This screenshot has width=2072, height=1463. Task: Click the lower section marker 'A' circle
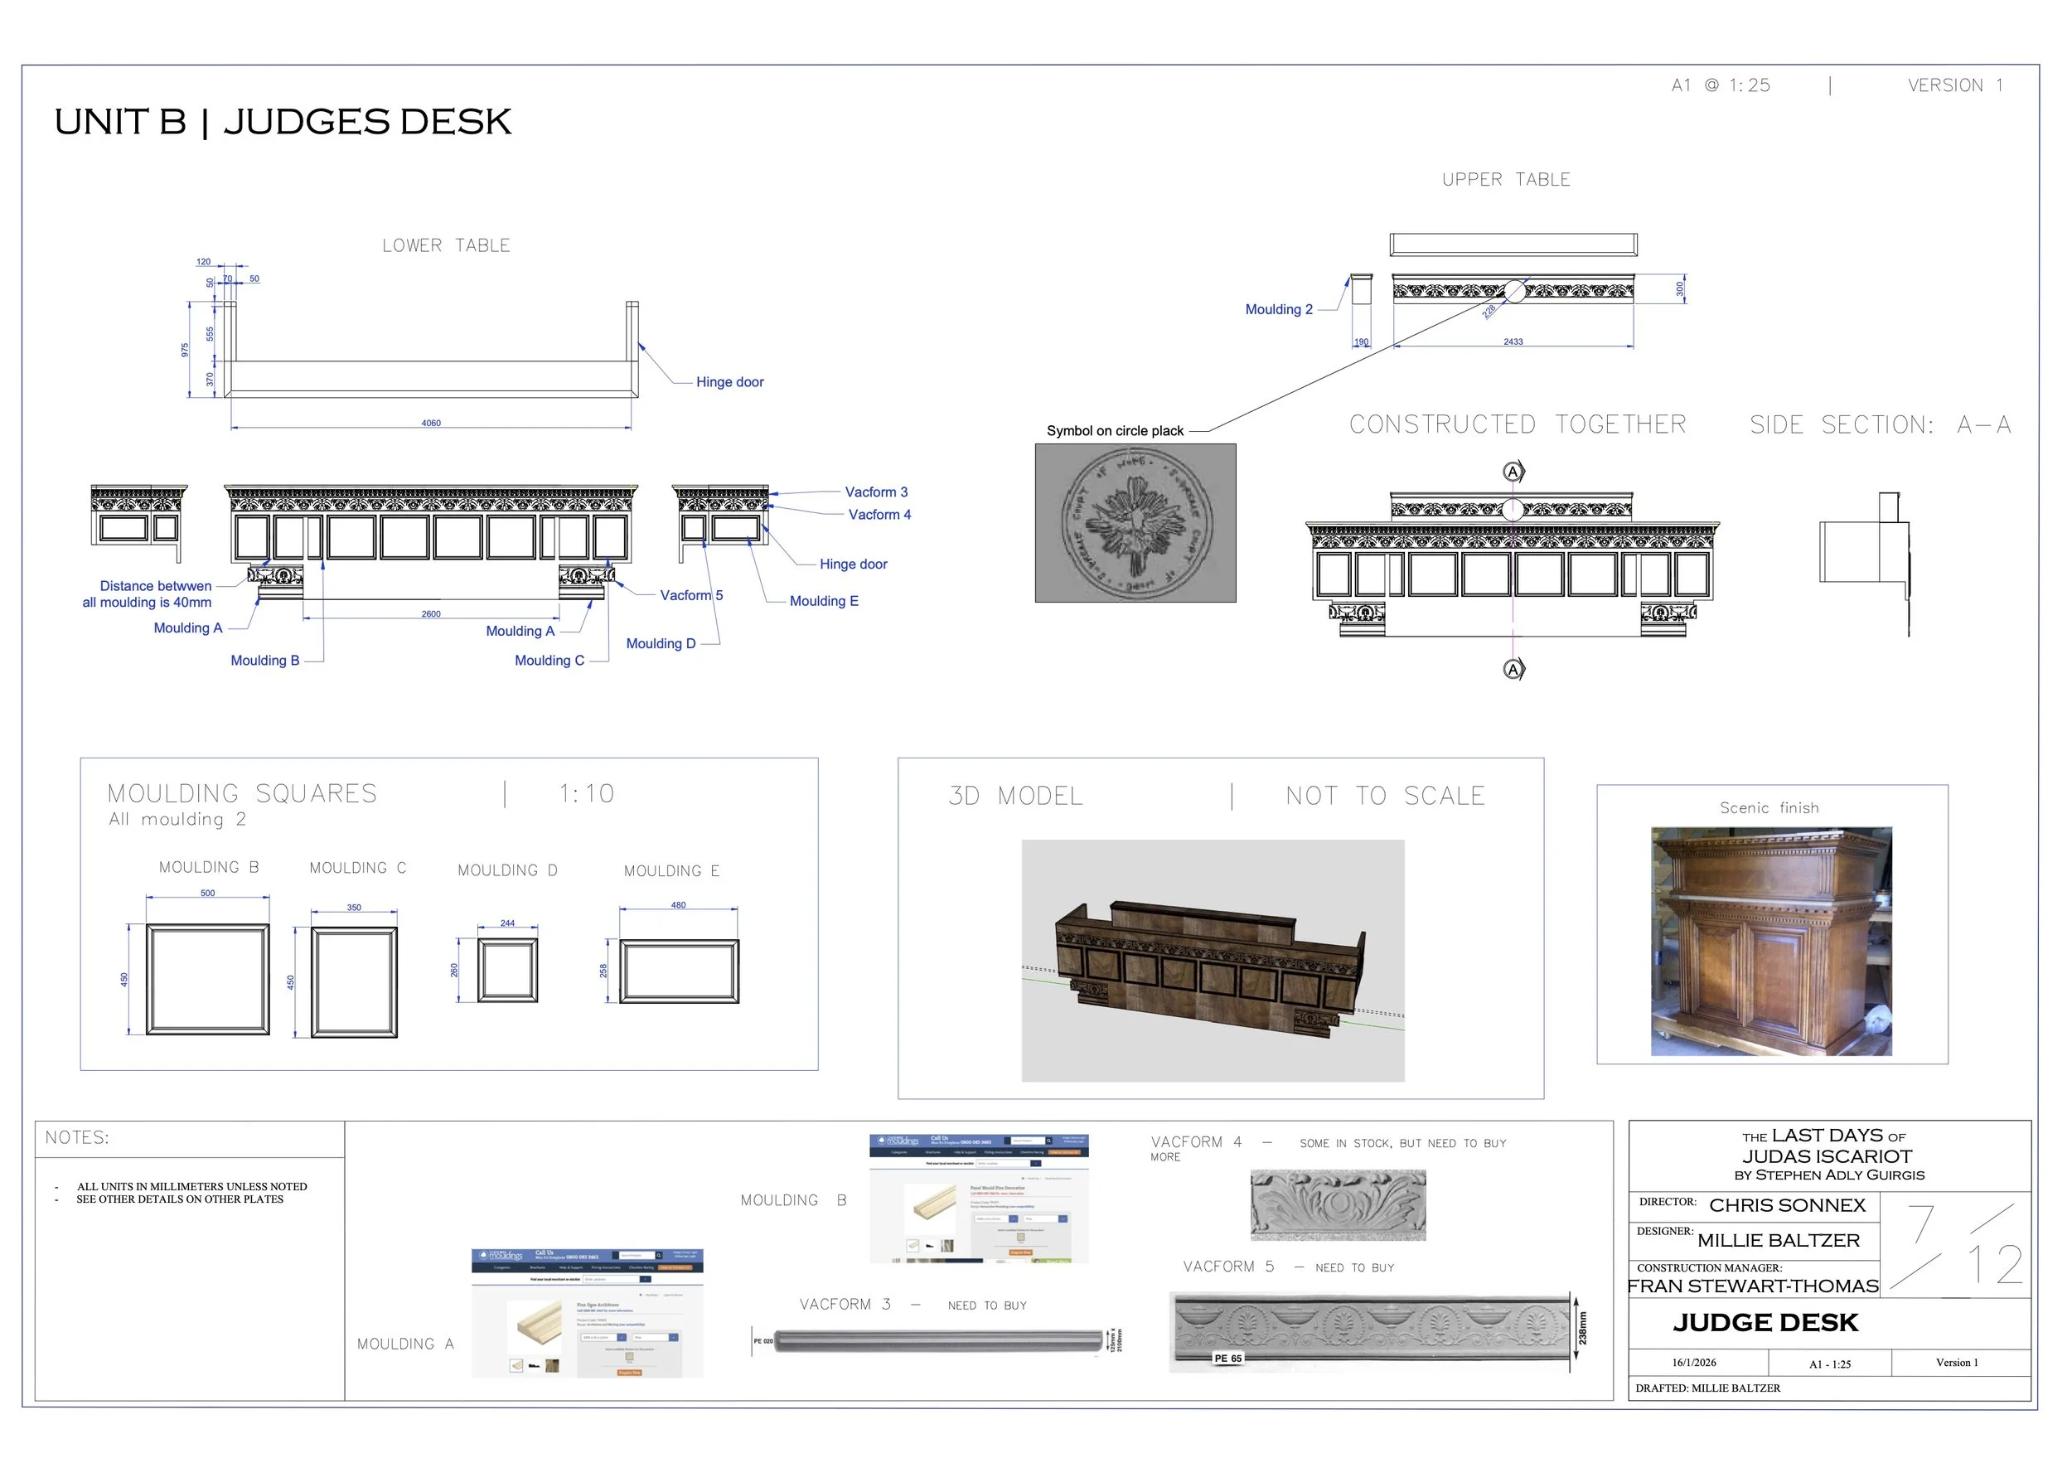coord(1513,669)
